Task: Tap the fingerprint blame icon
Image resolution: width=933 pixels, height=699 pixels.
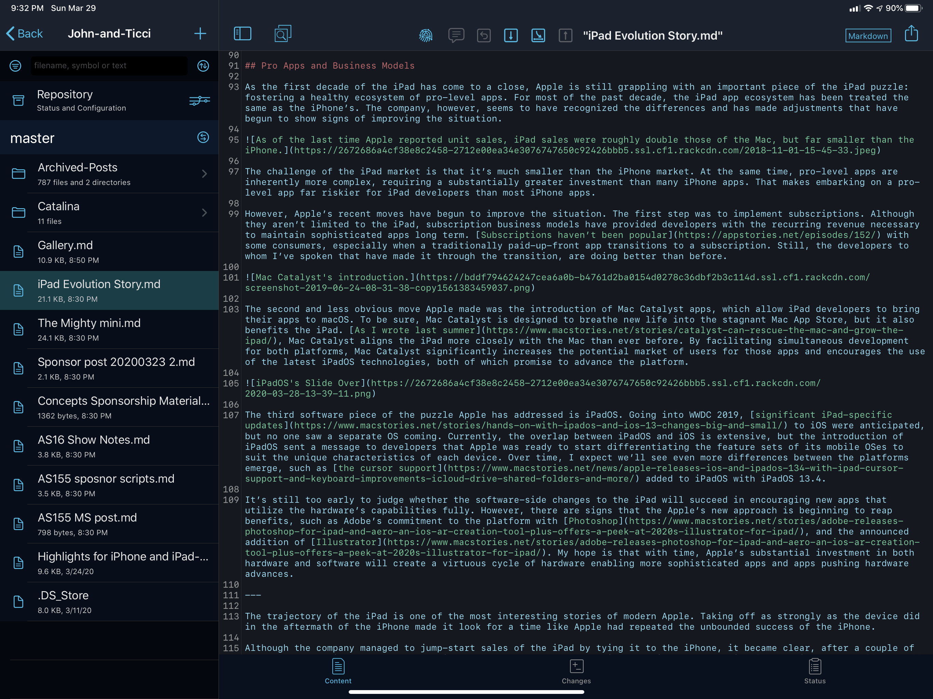Action: 426,35
